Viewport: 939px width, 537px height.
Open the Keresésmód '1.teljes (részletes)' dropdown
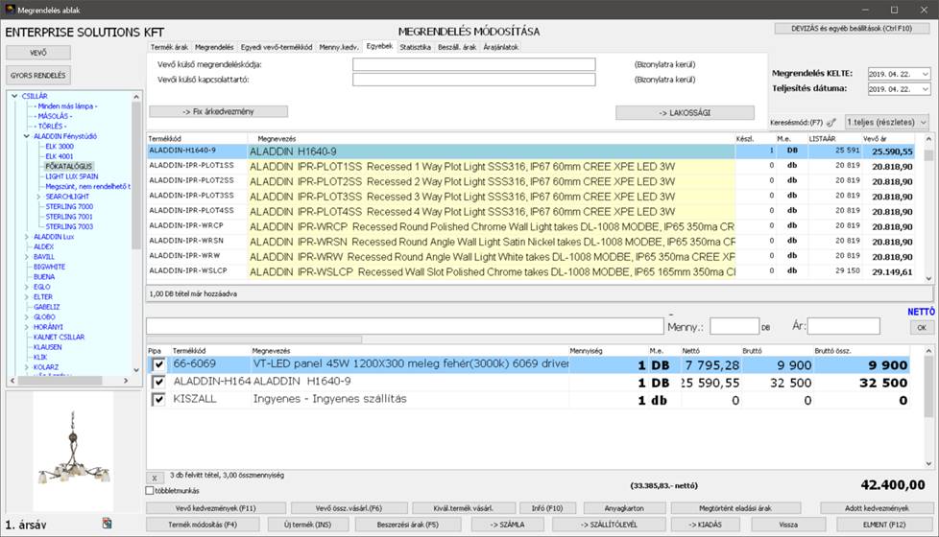(887, 122)
